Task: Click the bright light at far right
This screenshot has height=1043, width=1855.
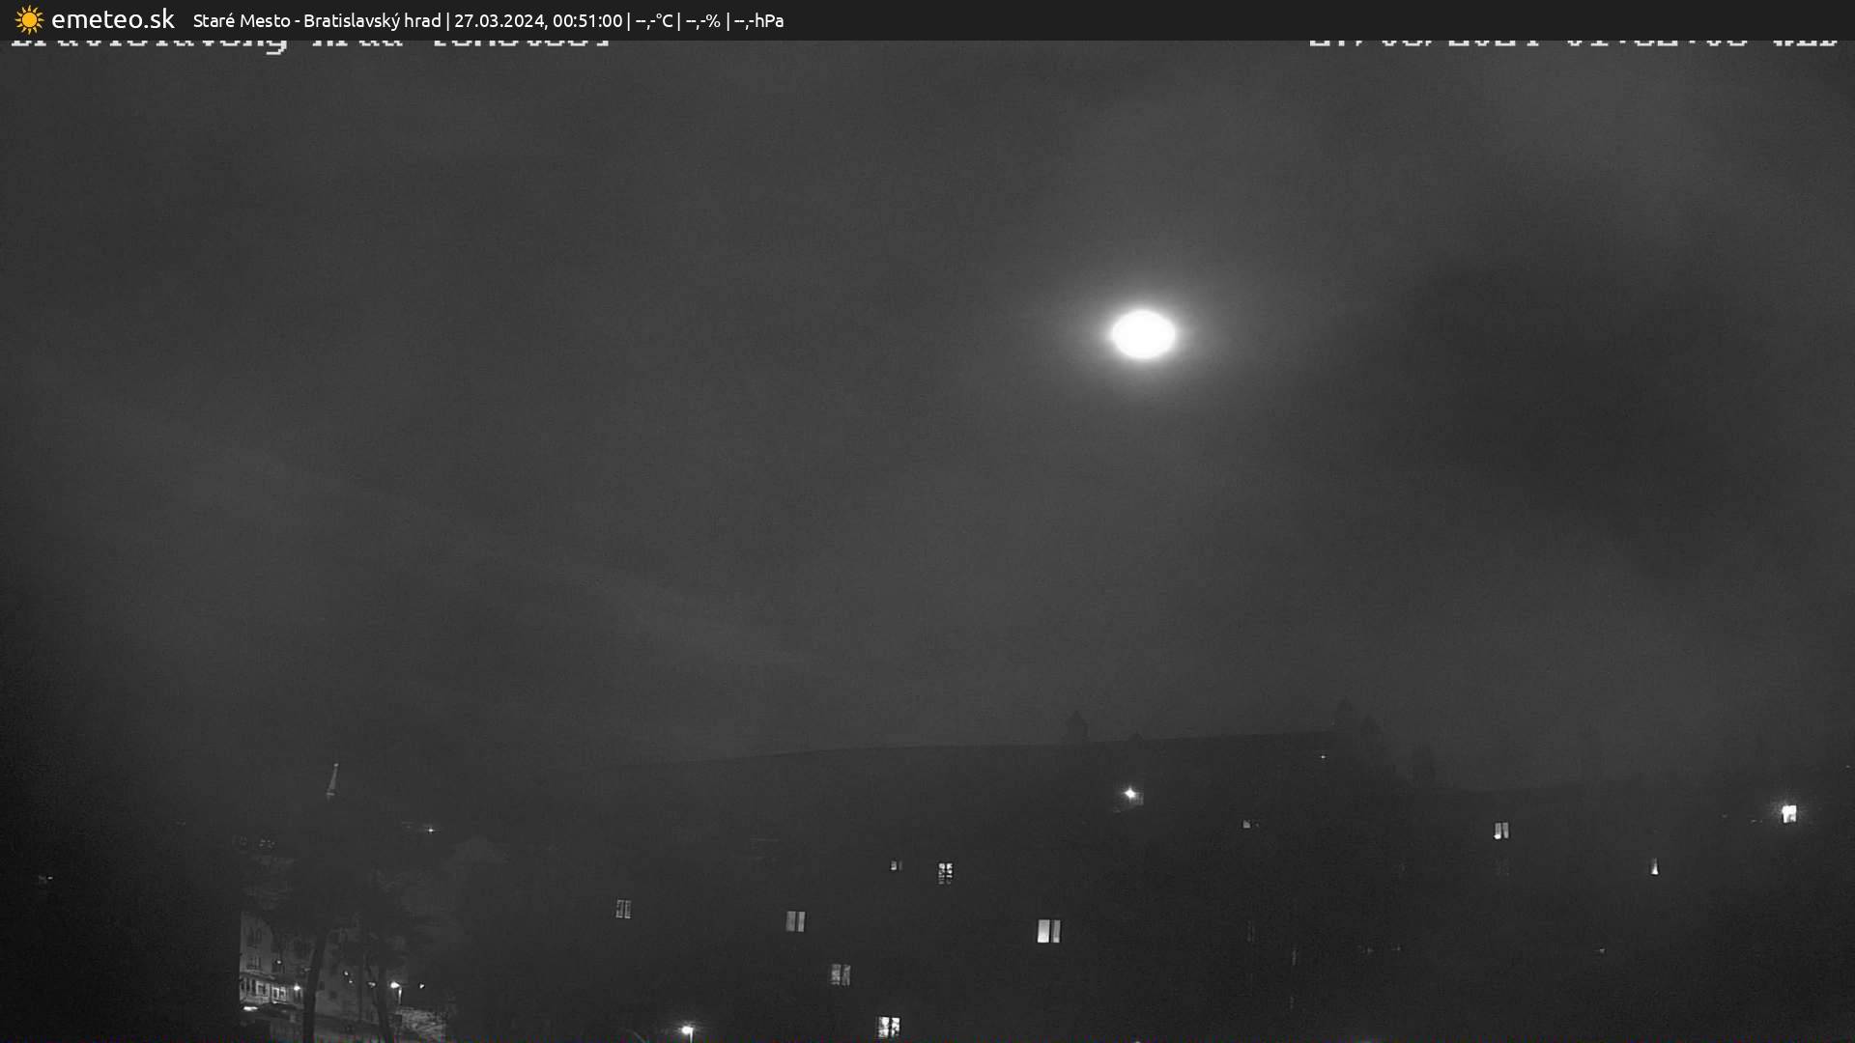Action: pos(1788,813)
